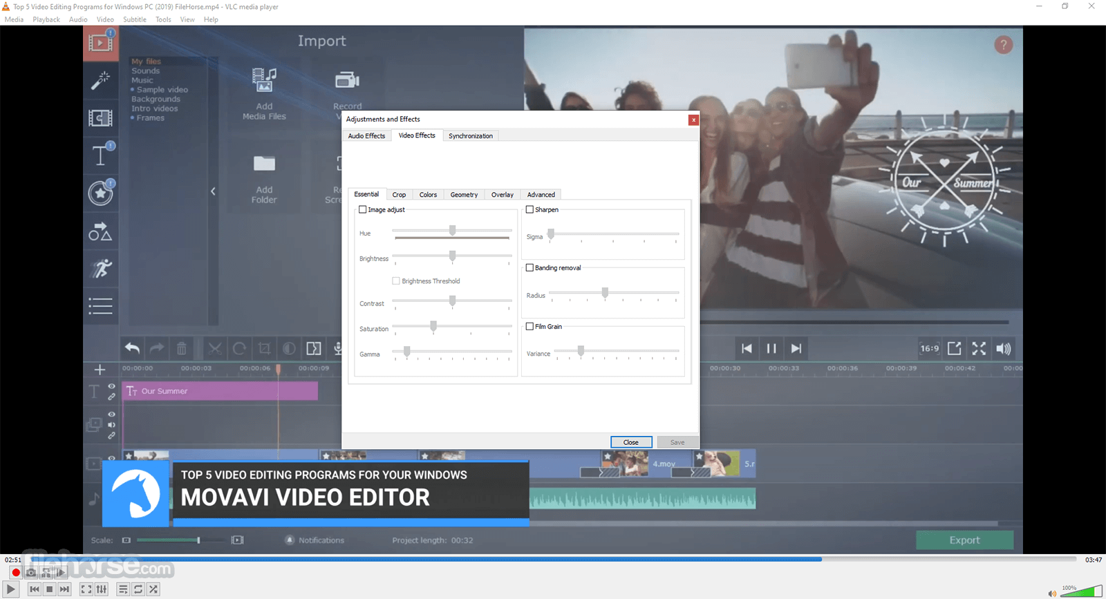Click the VLC cone title bar icon

(6, 6)
